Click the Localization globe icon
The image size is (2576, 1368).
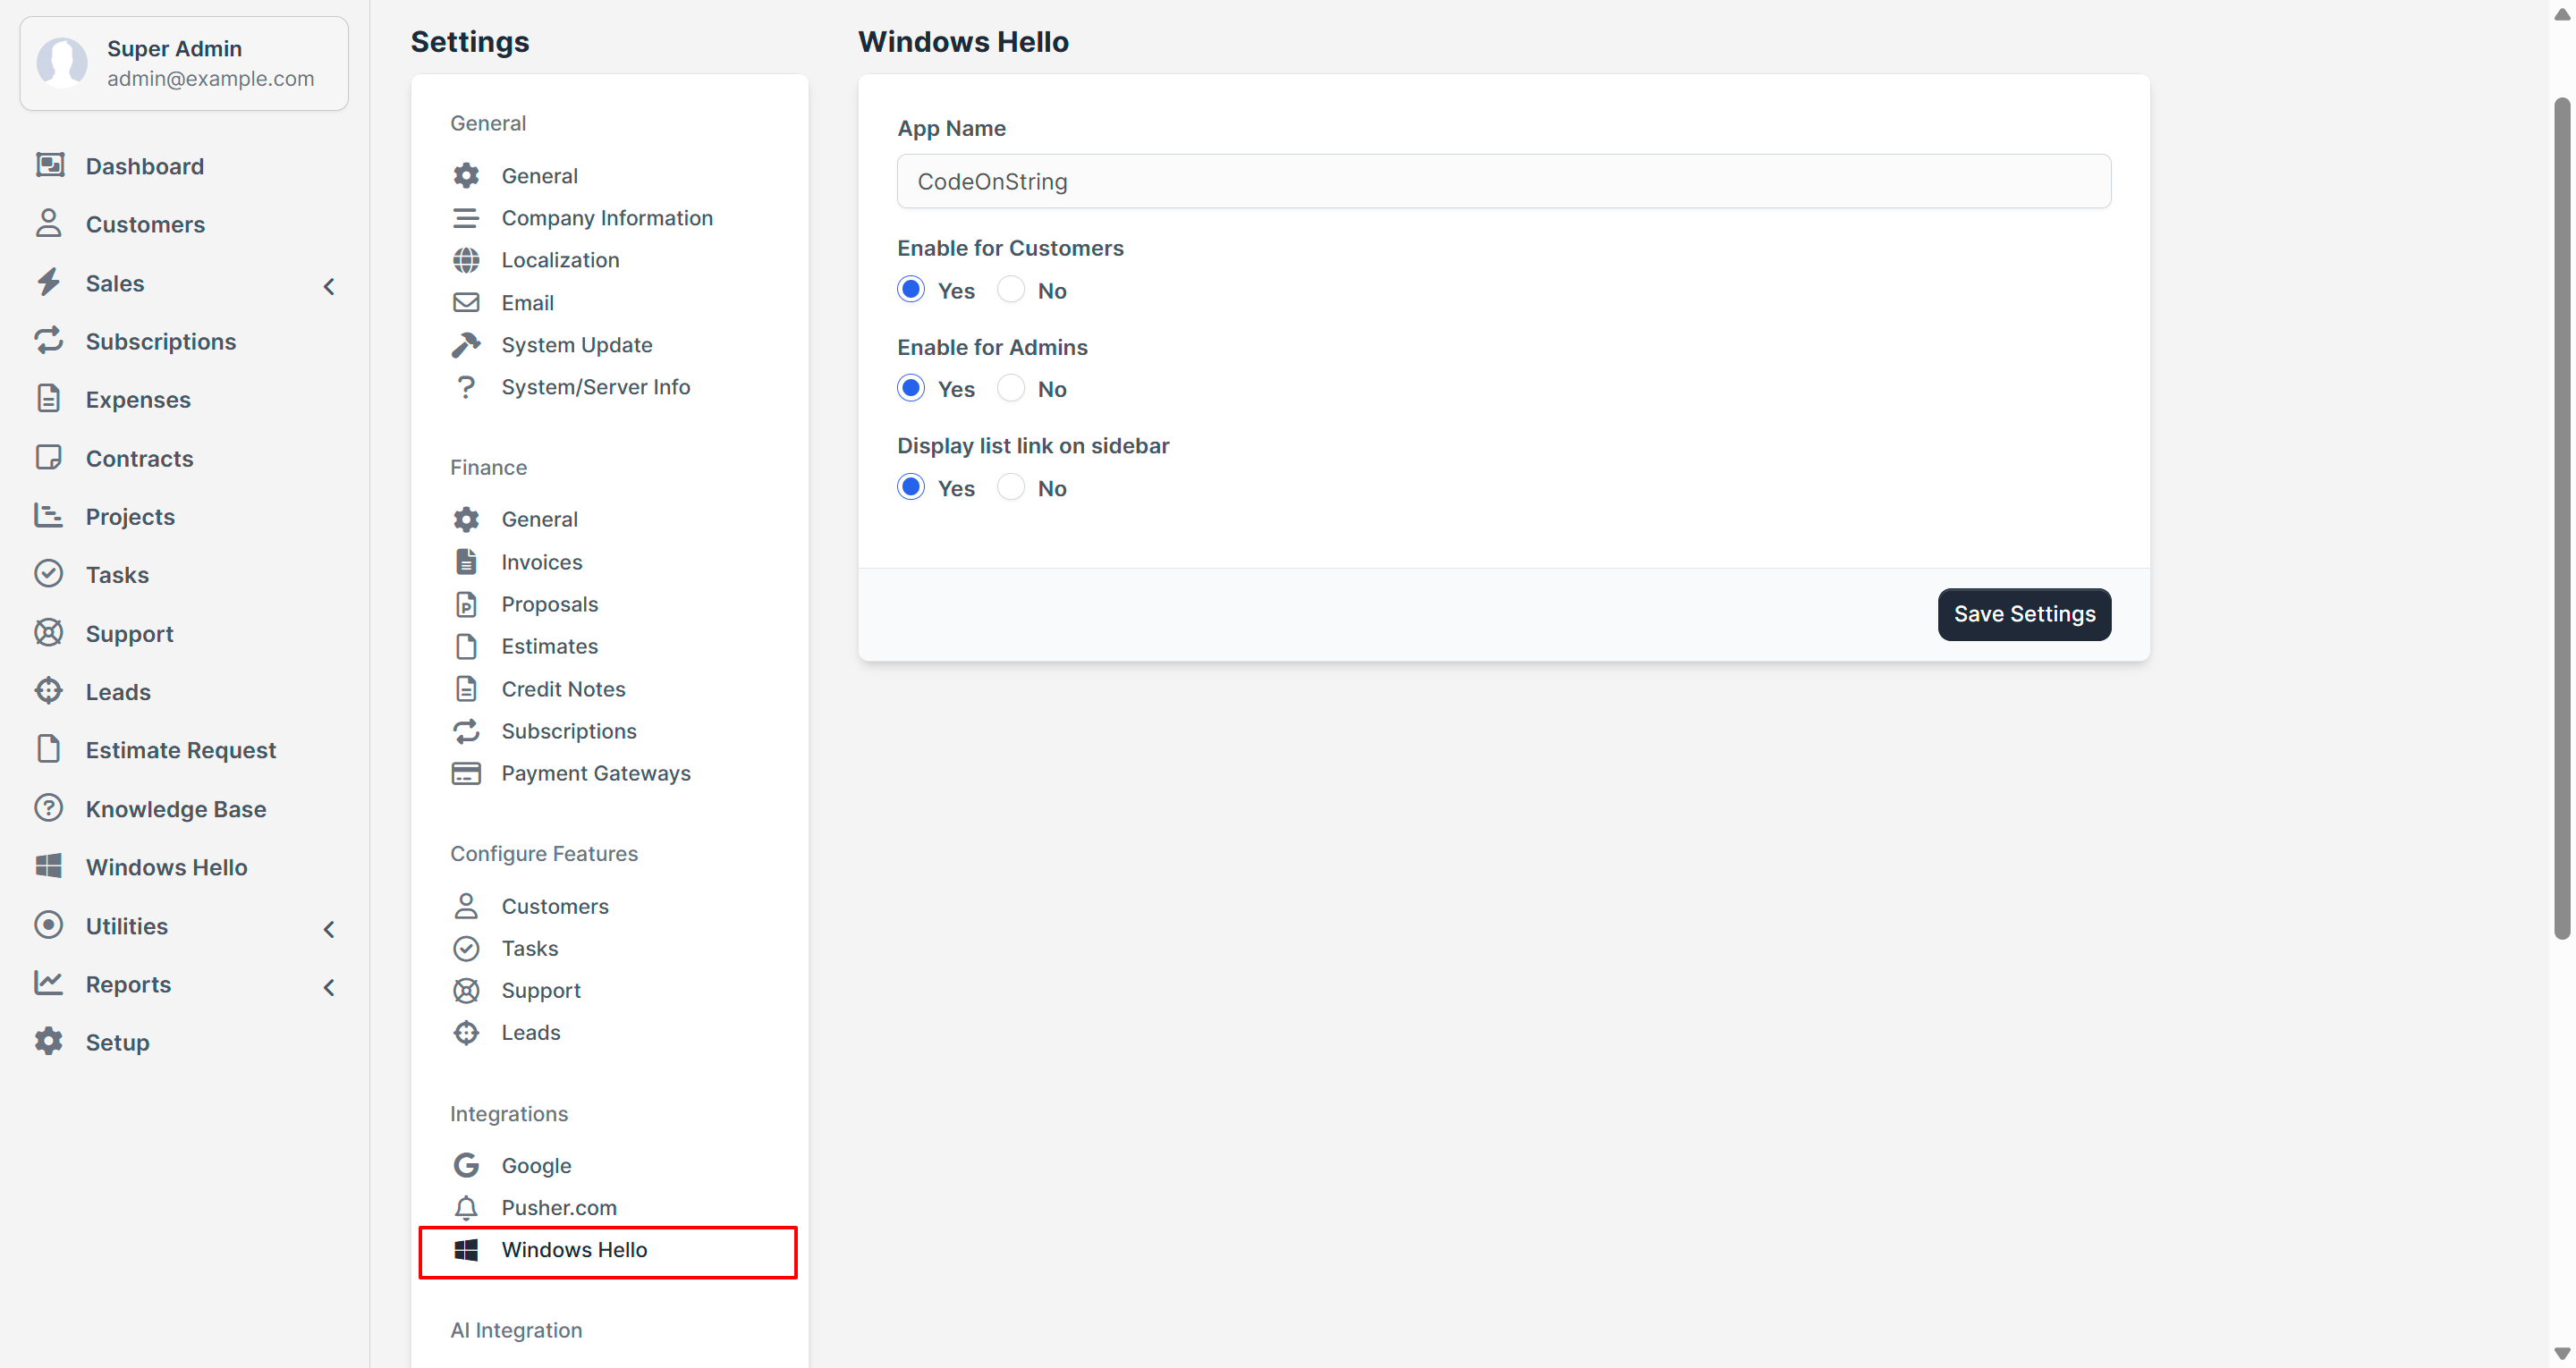466,260
